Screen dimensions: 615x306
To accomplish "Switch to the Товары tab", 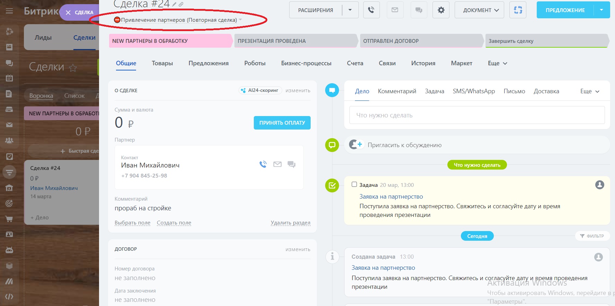I will point(162,63).
